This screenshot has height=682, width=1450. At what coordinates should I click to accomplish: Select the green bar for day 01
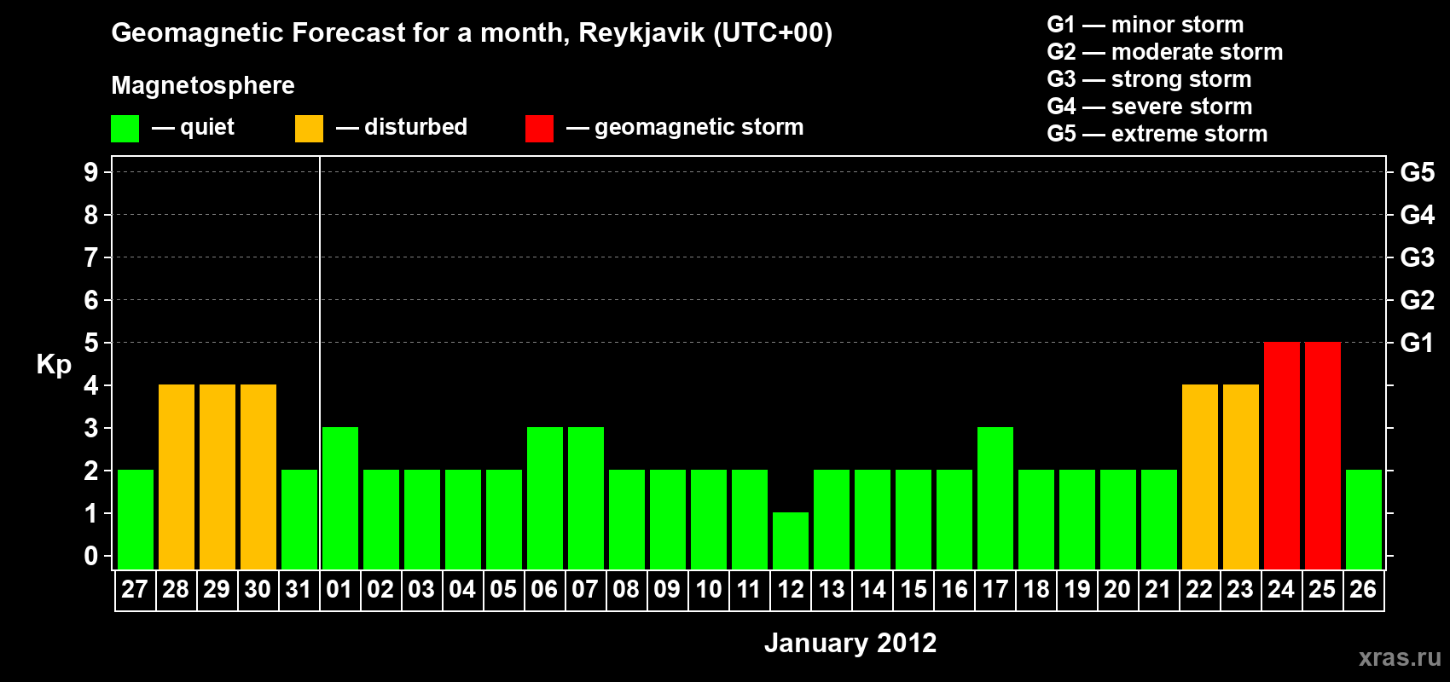pyautogui.click(x=340, y=498)
